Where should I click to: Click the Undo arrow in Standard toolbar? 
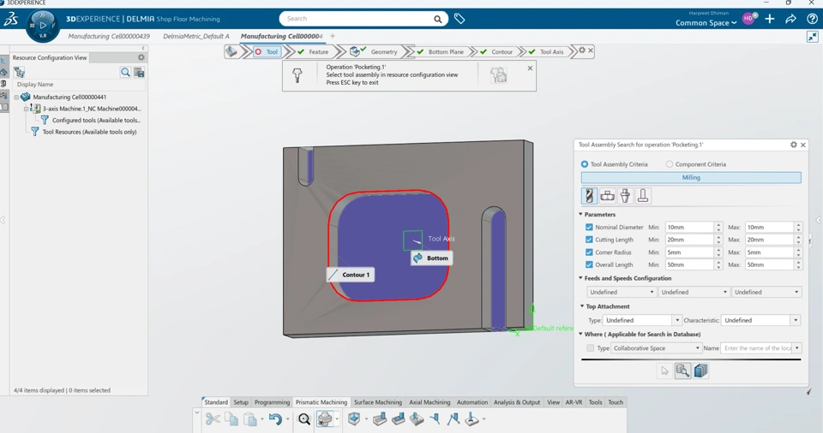pos(274,419)
